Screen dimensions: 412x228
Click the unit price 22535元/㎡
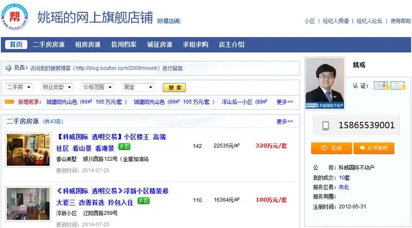point(227,146)
